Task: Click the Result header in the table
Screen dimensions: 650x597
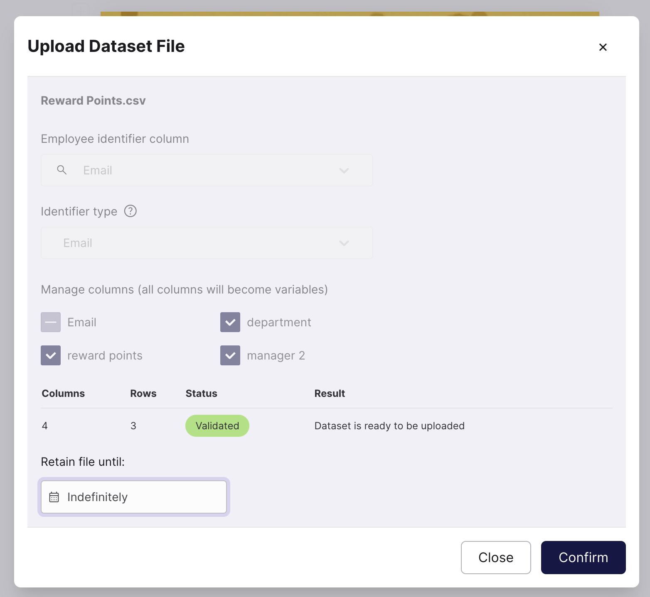Action: coord(330,394)
